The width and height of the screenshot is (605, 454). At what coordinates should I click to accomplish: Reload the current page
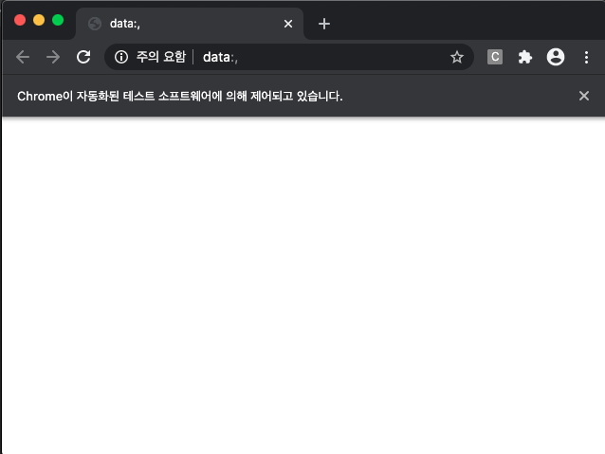pos(83,57)
